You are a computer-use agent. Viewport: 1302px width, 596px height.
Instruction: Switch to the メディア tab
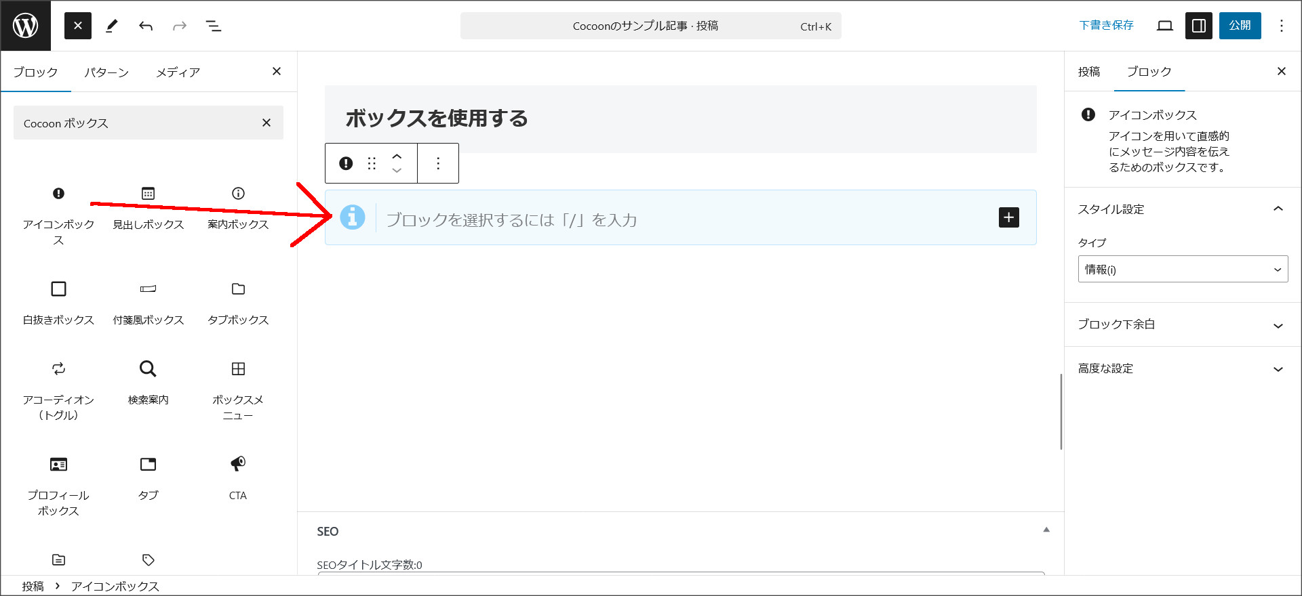point(178,72)
